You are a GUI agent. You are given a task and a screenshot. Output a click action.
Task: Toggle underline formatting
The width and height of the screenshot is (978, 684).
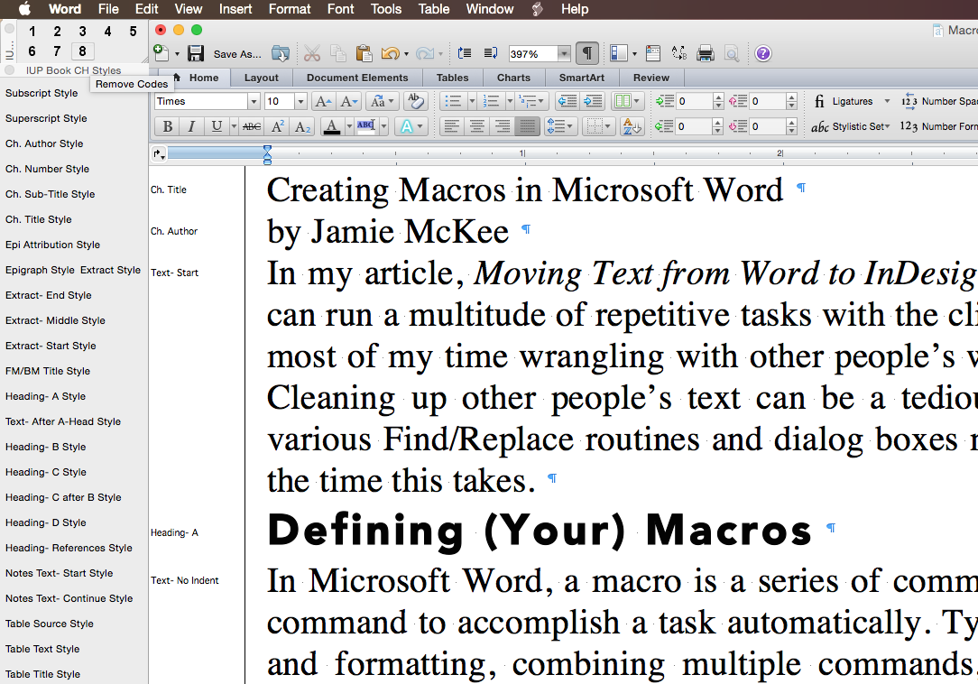[217, 126]
